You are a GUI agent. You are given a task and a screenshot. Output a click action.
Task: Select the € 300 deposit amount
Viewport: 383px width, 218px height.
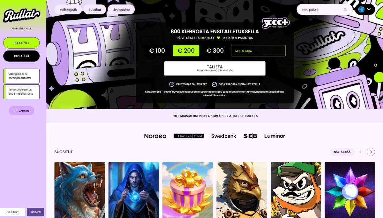pyautogui.click(x=215, y=51)
